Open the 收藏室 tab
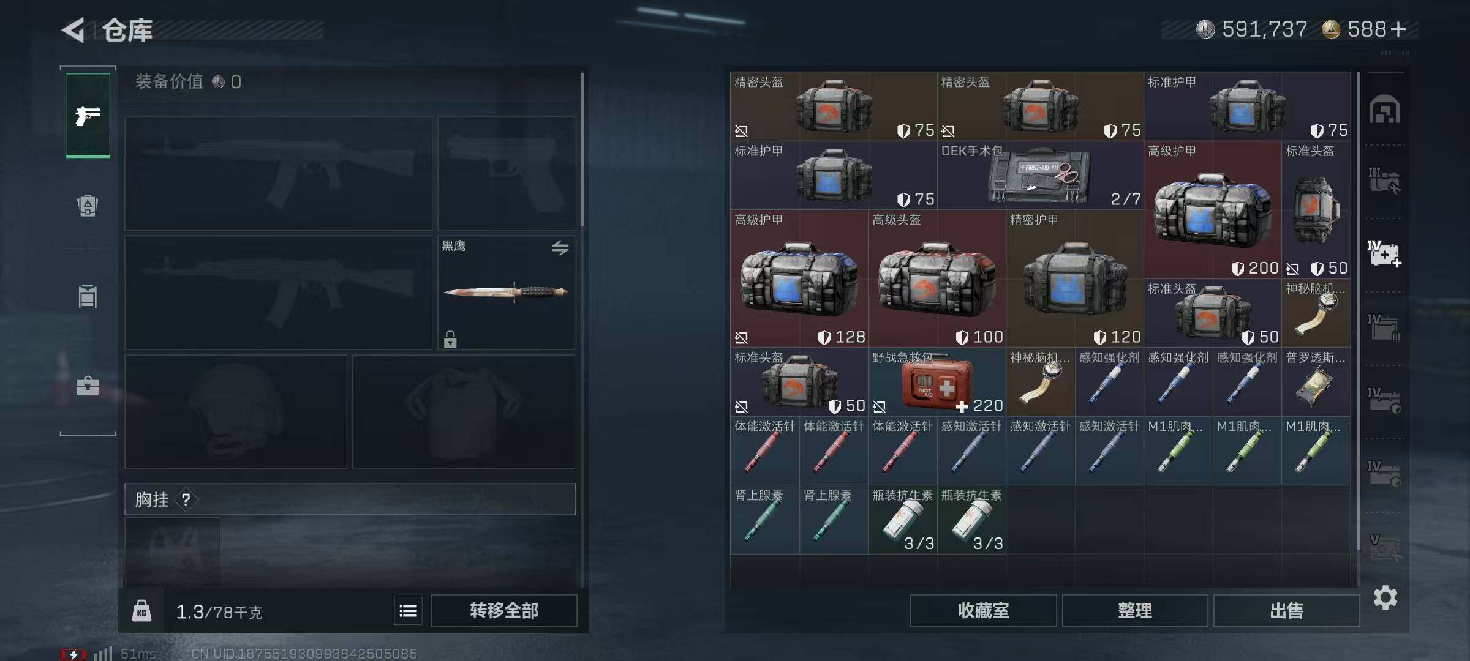 coord(983,610)
